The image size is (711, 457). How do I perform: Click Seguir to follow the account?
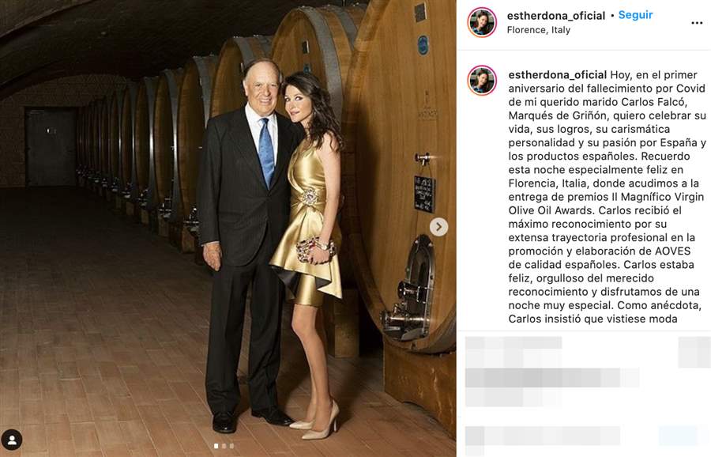[x=635, y=15]
